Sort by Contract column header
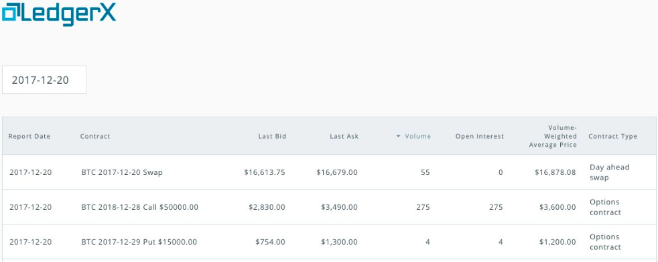Viewport: 658px width, 262px height. pyautogui.click(x=95, y=136)
